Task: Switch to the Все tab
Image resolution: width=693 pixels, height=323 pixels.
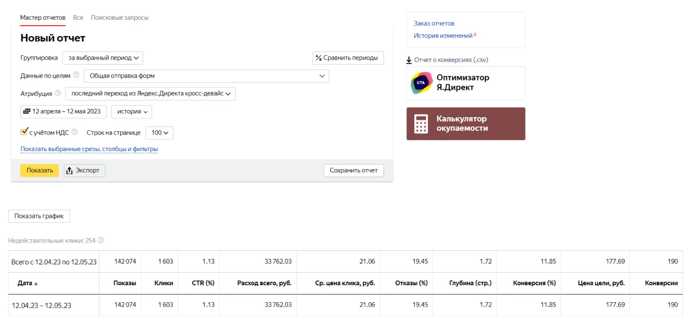Action: [x=78, y=18]
